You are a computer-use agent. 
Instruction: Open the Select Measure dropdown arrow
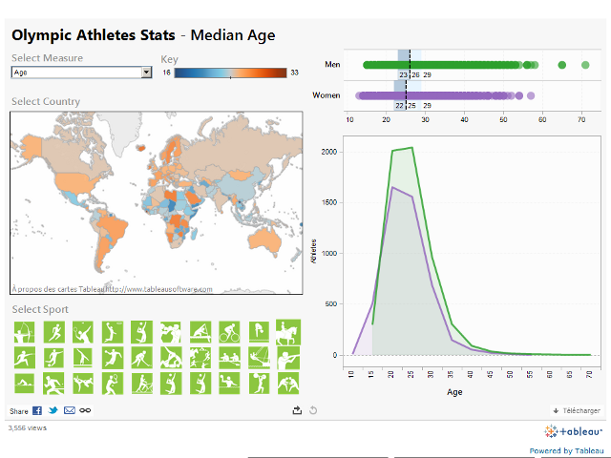[x=146, y=72]
